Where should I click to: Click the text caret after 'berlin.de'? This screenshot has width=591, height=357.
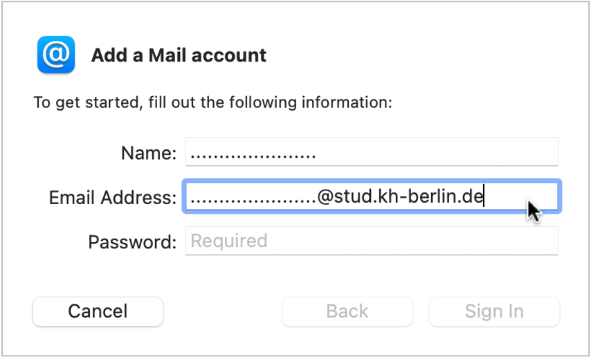point(484,196)
